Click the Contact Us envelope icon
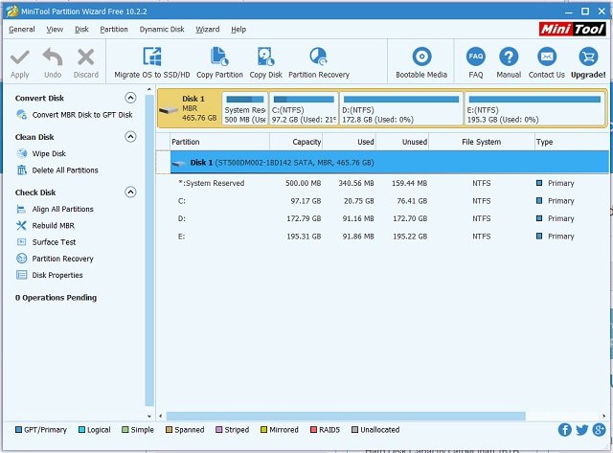Screen dimensions: 613x453 547,57
